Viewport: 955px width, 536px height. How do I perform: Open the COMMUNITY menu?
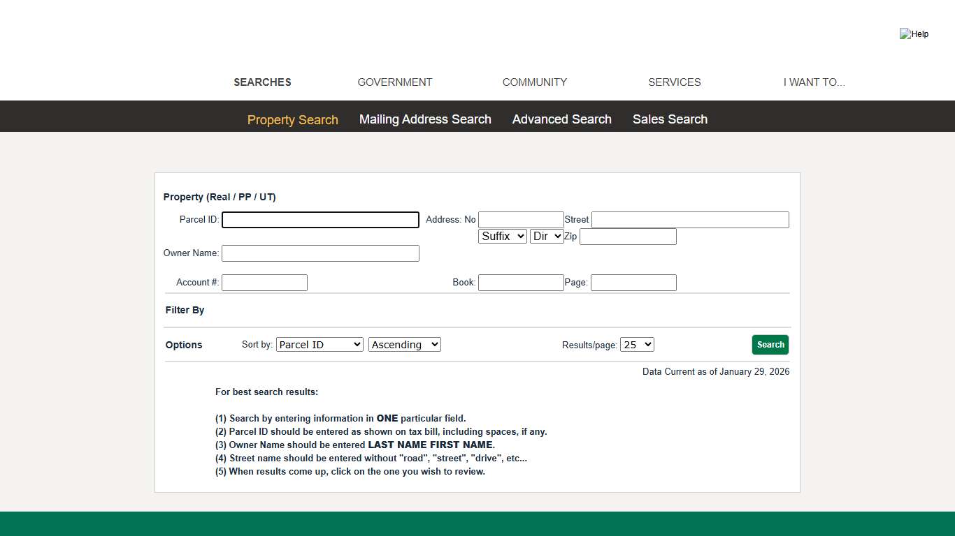(535, 82)
